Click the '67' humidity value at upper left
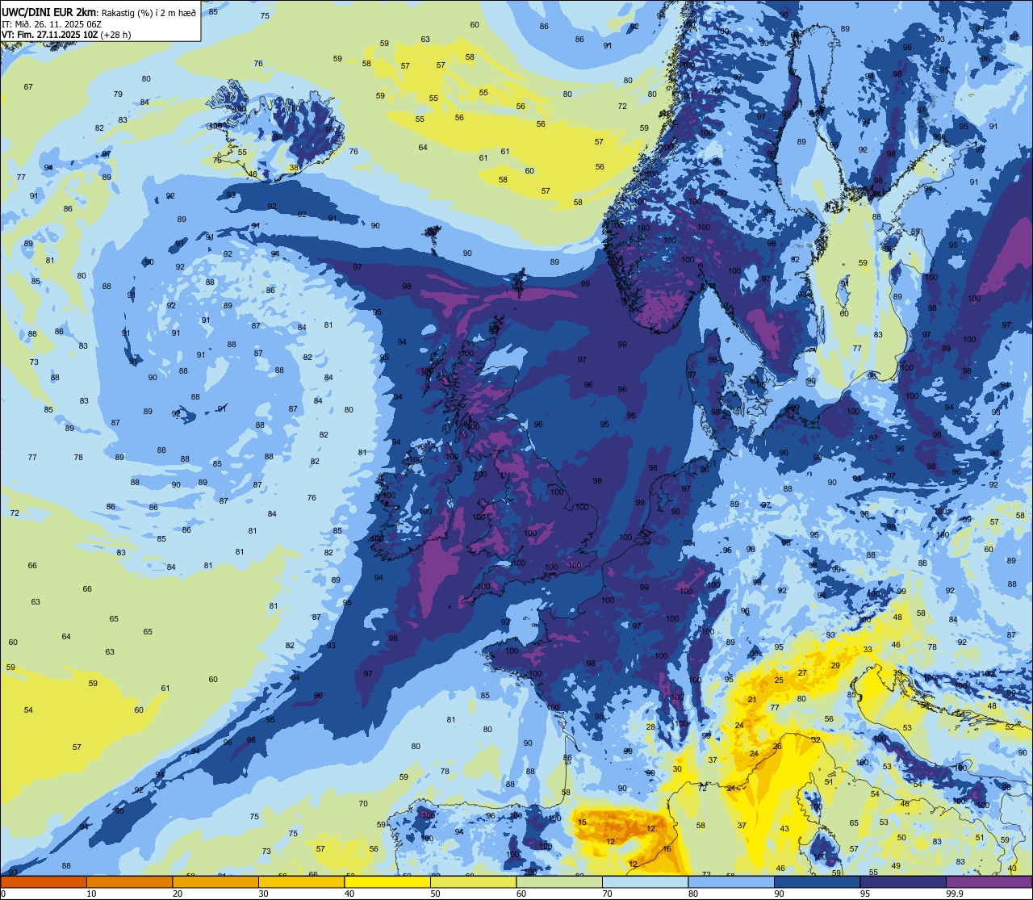The width and height of the screenshot is (1033, 900). point(28,86)
